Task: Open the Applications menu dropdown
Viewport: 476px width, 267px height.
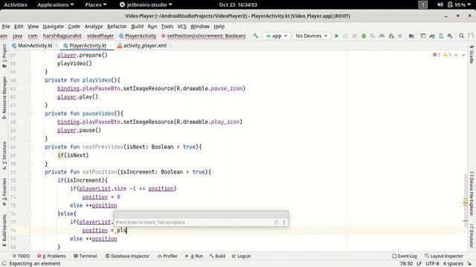Action: pos(56,4)
